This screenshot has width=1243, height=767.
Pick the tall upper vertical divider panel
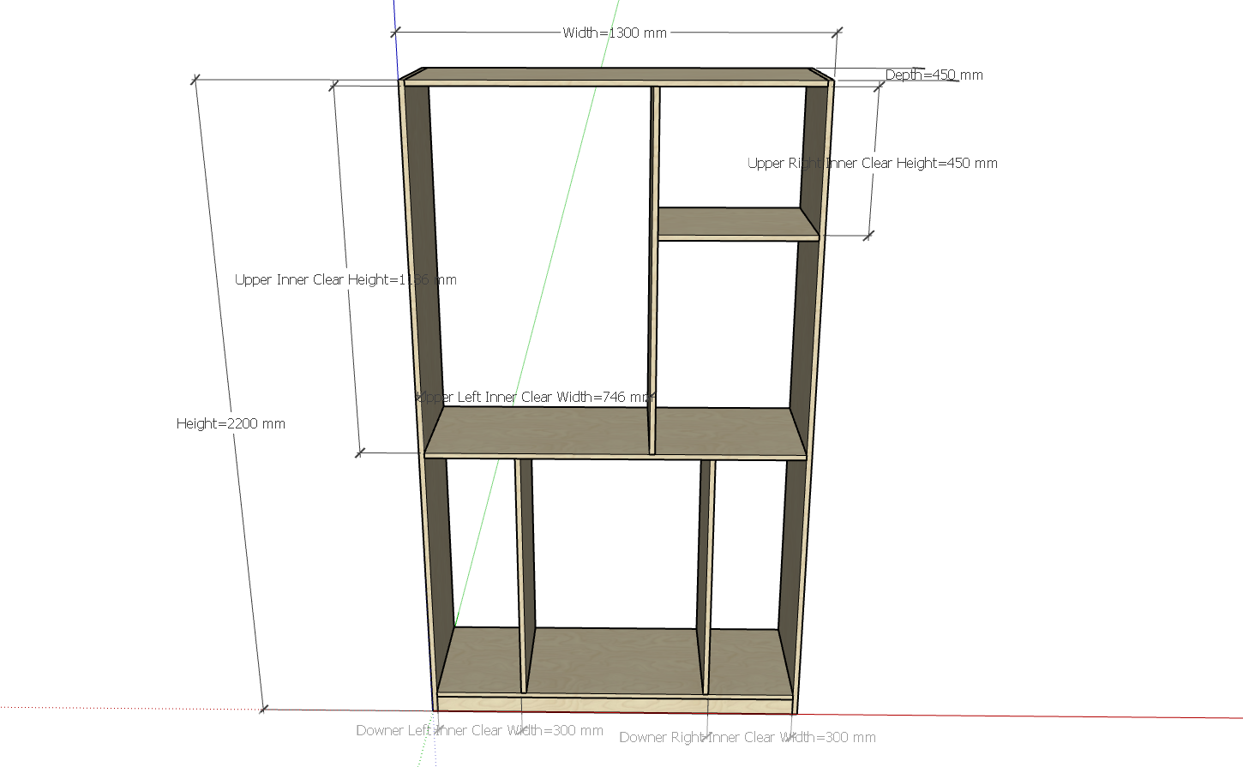[654, 257]
